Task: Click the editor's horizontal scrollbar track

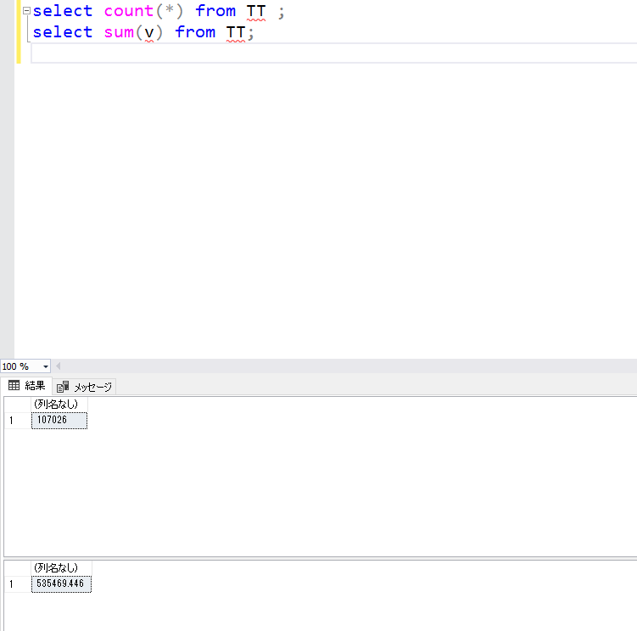Action: pos(339,366)
